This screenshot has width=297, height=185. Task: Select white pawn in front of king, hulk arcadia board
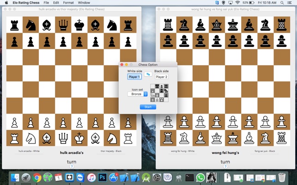[79, 122]
